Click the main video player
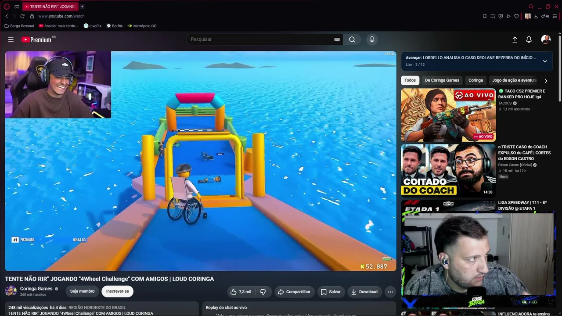The height and width of the screenshot is (316, 562). coord(201,161)
